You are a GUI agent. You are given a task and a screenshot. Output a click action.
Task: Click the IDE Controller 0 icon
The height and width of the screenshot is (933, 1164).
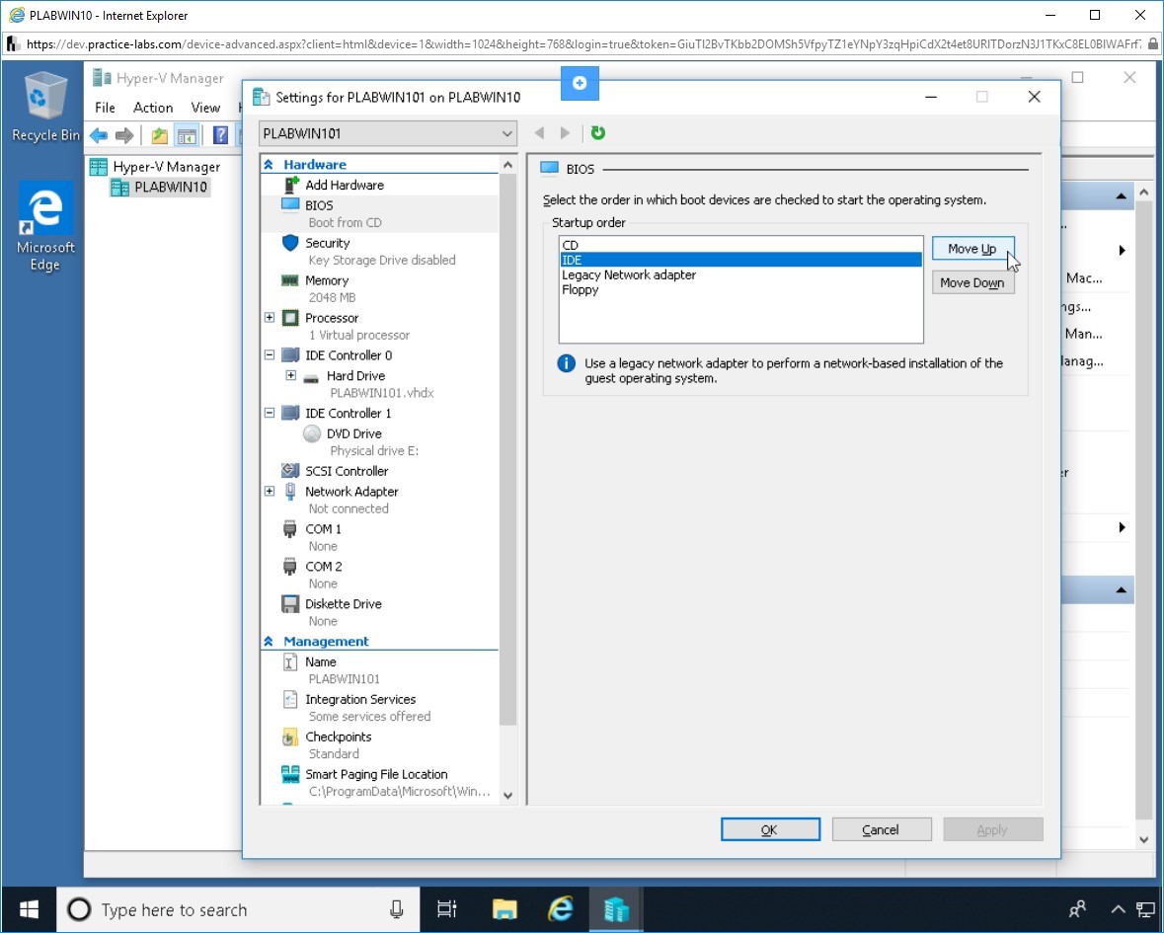(291, 354)
